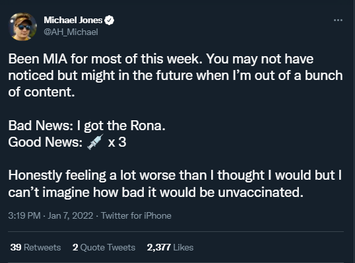Click the 'Bad News: I got the Rona.' line
The image size is (355, 263).
pos(86,126)
